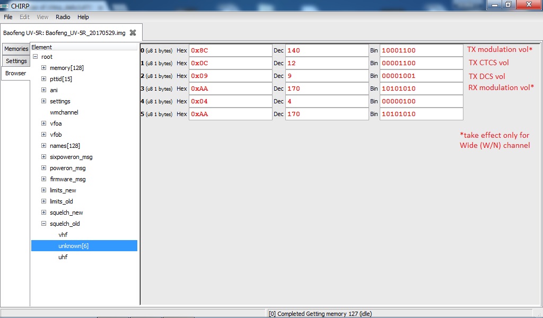Edit Bin field of byte 1 (00001100)
The height and width of the screenshot is (318, 543).
421,63
